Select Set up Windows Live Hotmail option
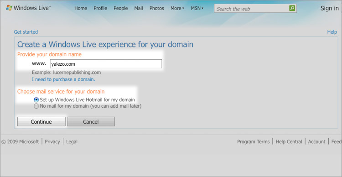This screenshot has height=177, width=342. pyautogui.click(x=84, y=100)
